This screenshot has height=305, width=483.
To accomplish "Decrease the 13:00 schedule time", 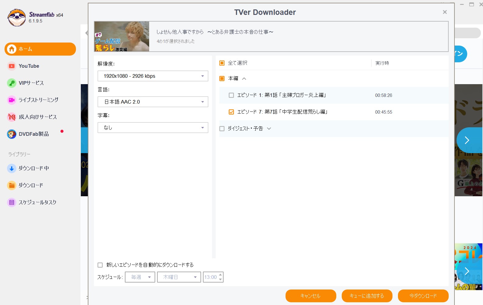I will click(221, 279).
